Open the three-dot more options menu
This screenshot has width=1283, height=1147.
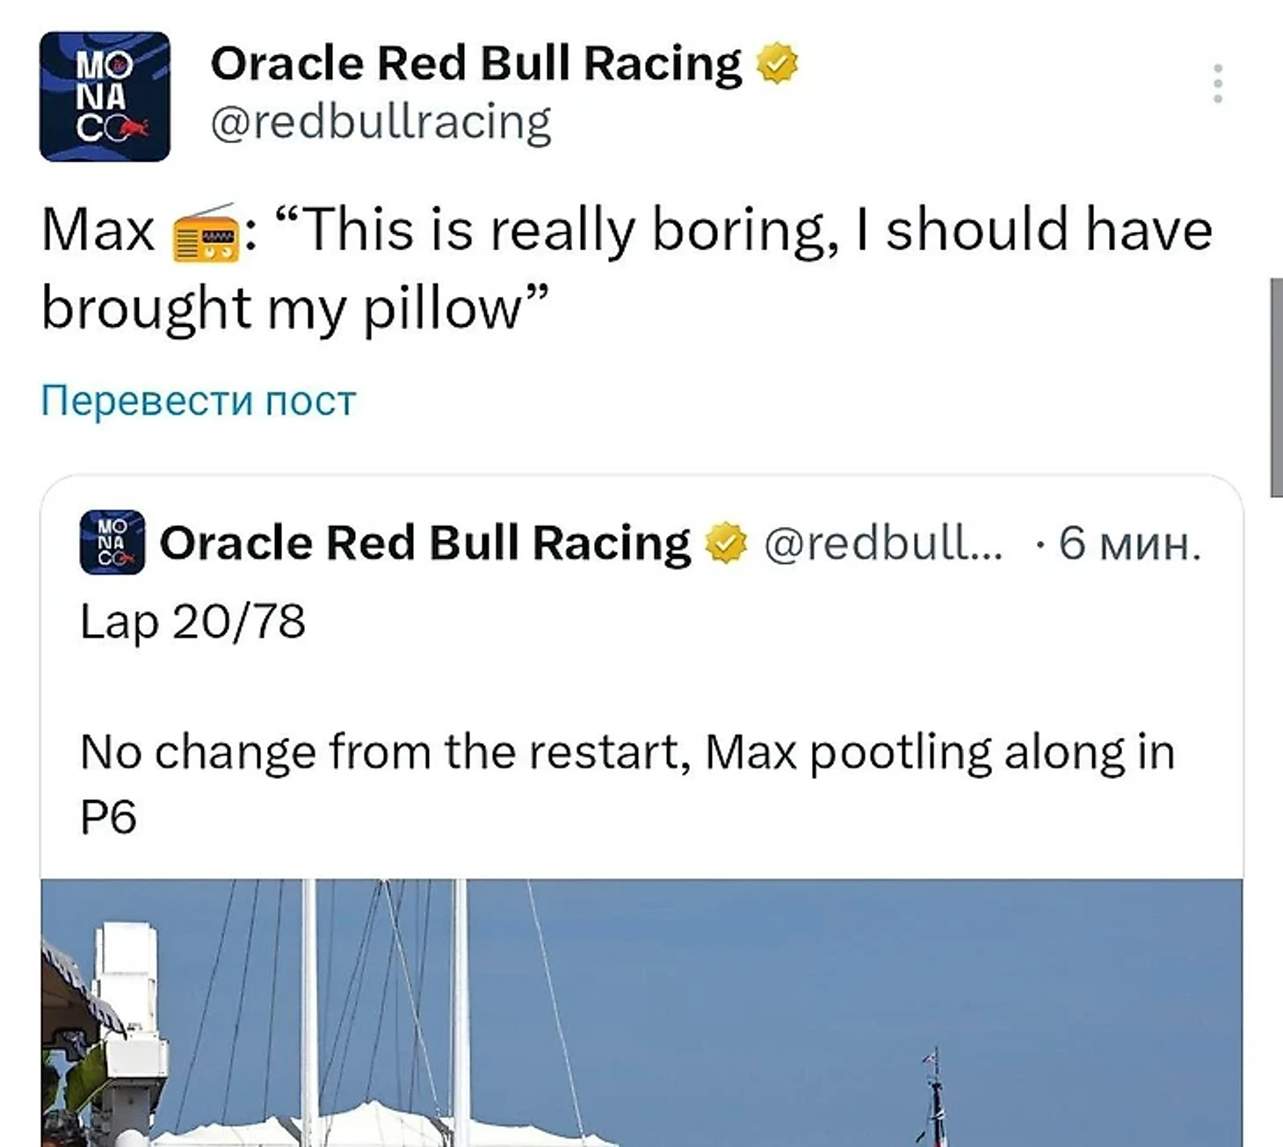click(1217, 83)
